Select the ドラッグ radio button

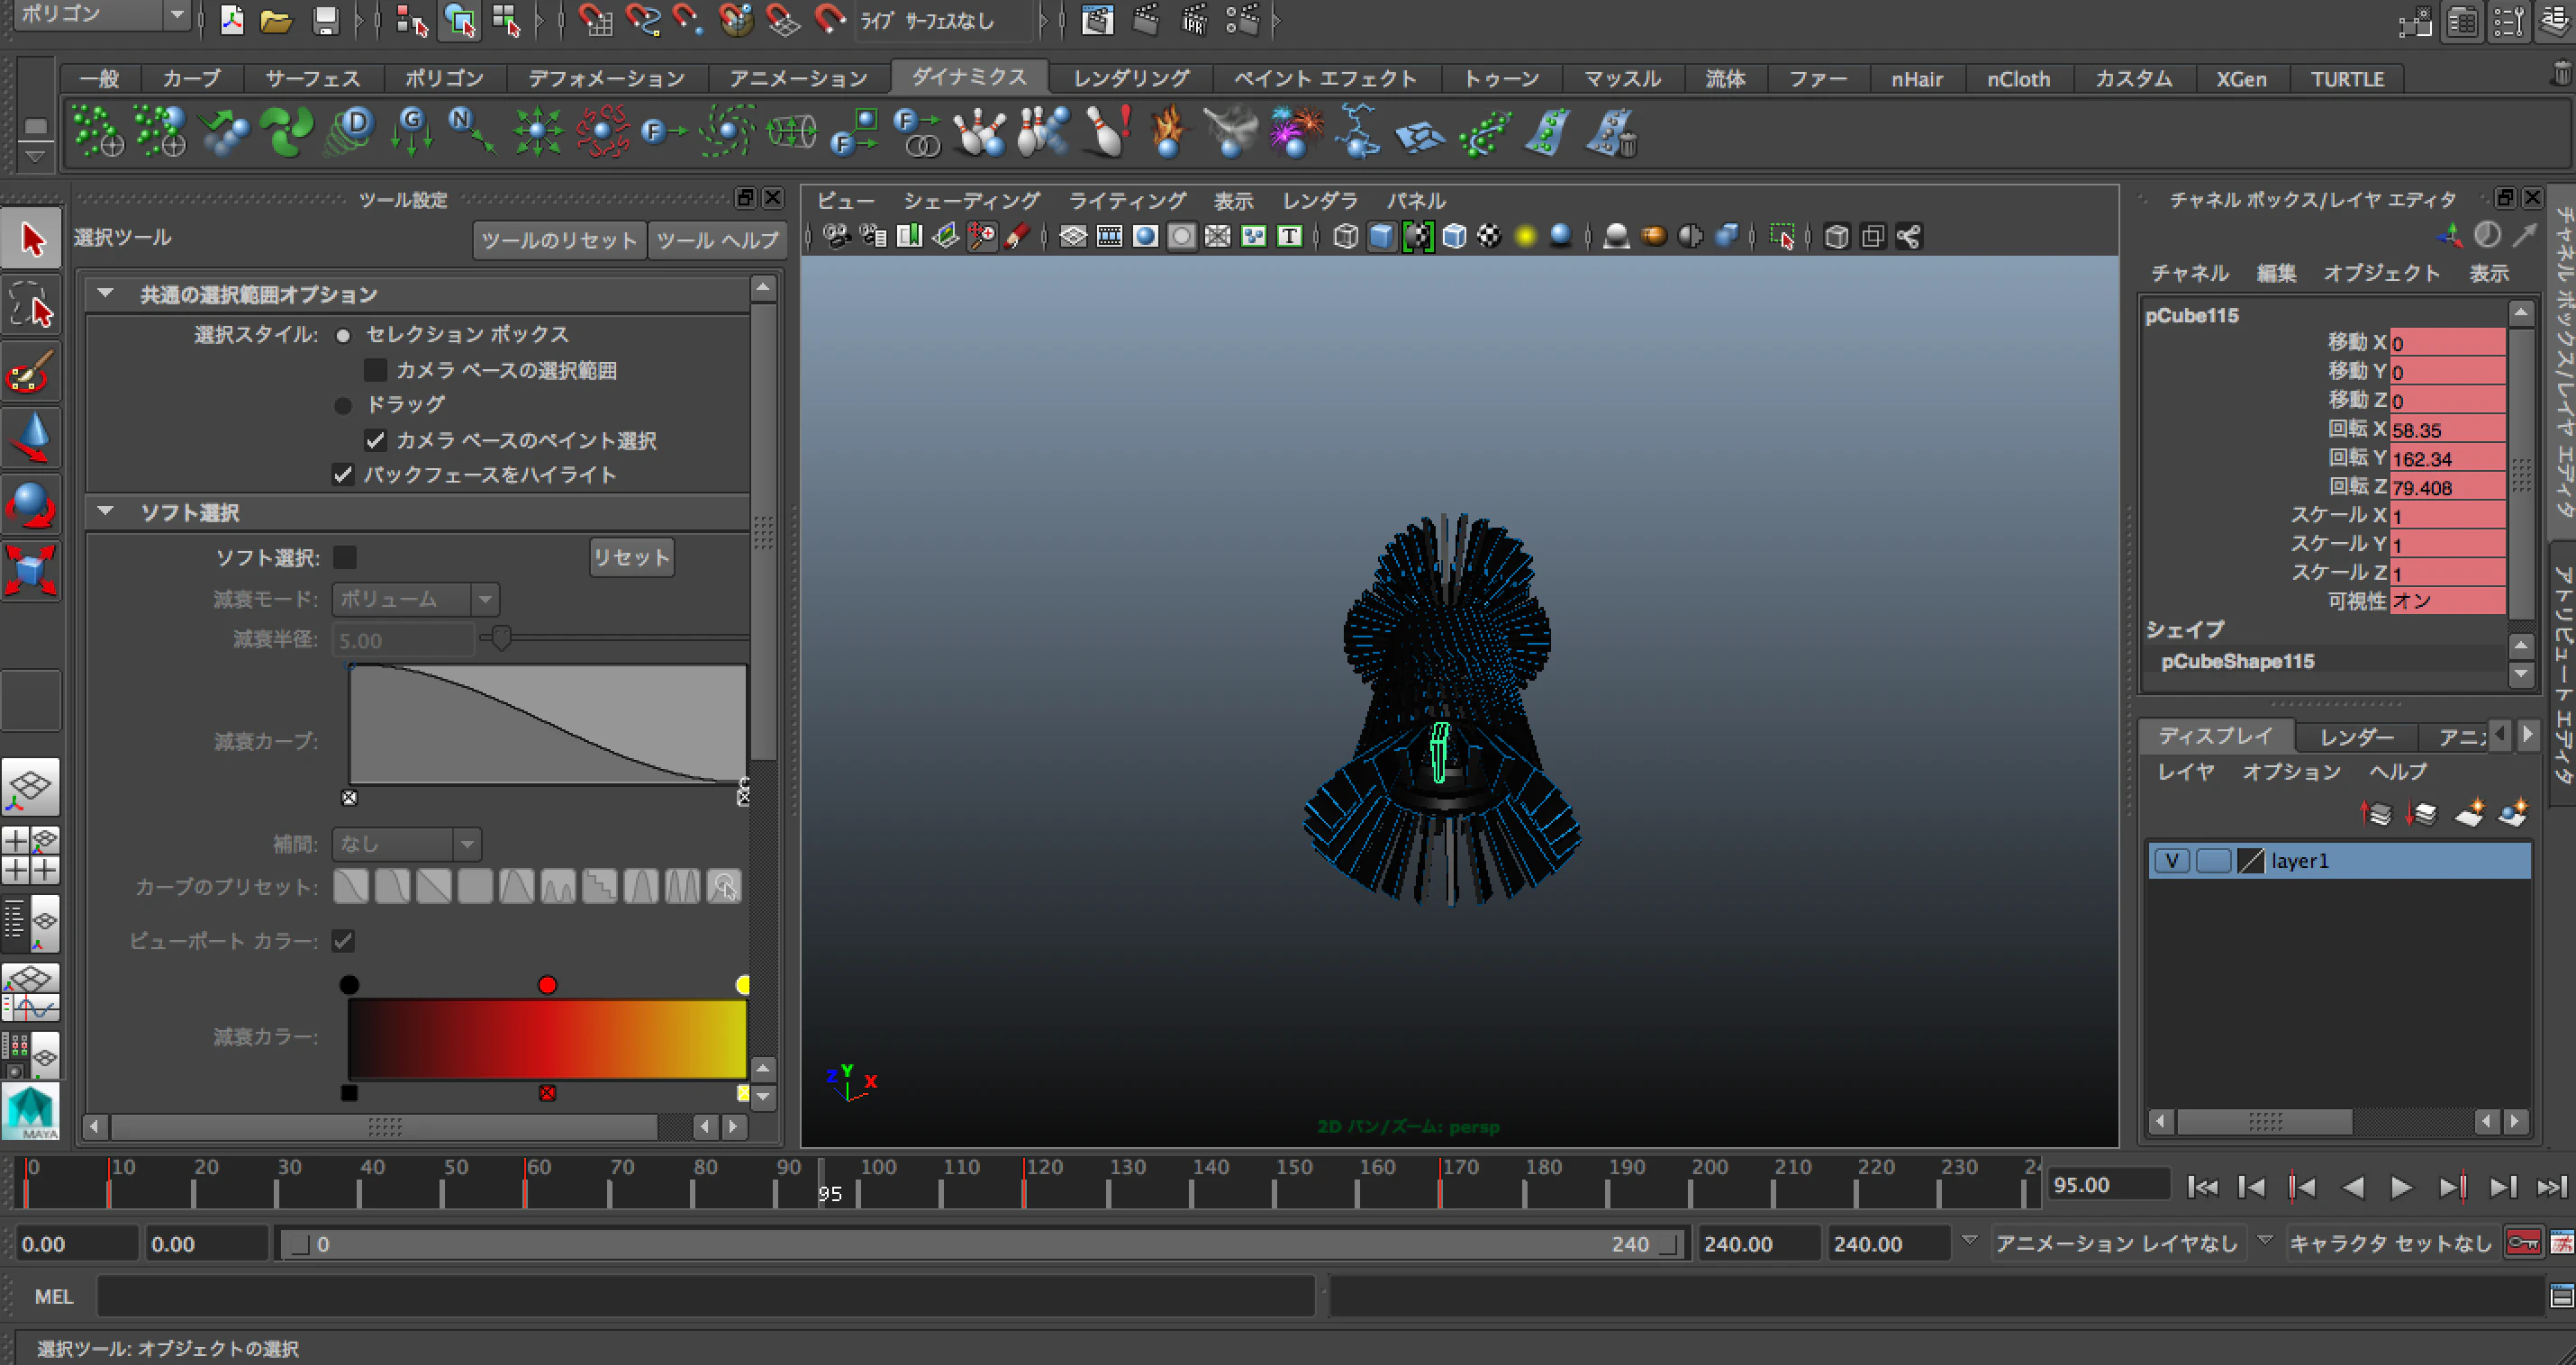click(343, 405)
